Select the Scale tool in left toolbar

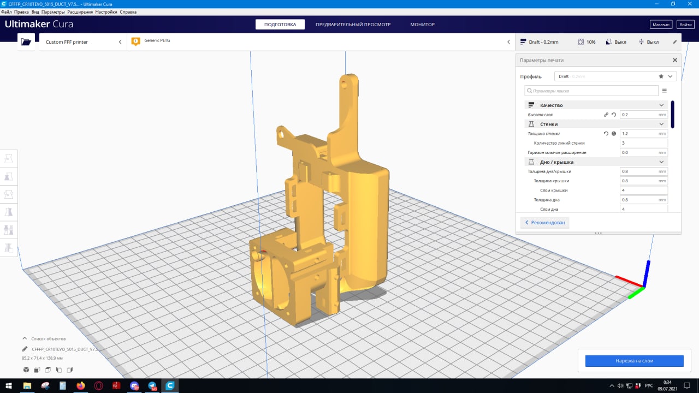[9, 176]
